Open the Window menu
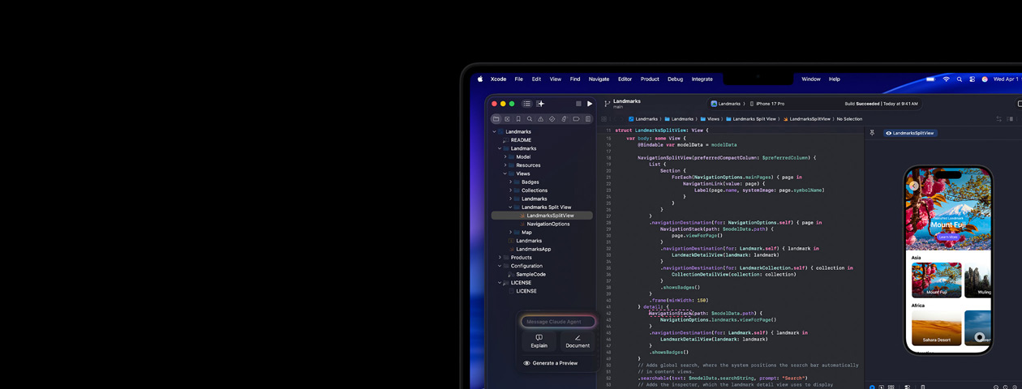Screen dimensions: 1022x389 (811, 79)
